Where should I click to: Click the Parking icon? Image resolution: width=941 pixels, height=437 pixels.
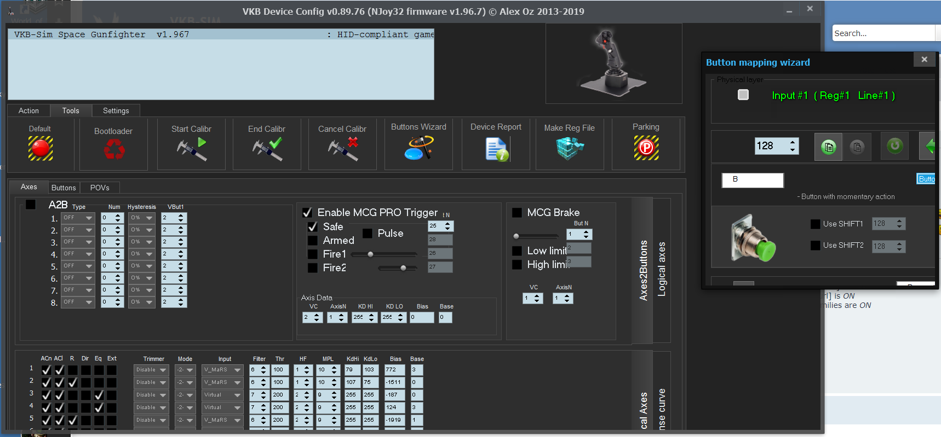[x=646, y=148]
